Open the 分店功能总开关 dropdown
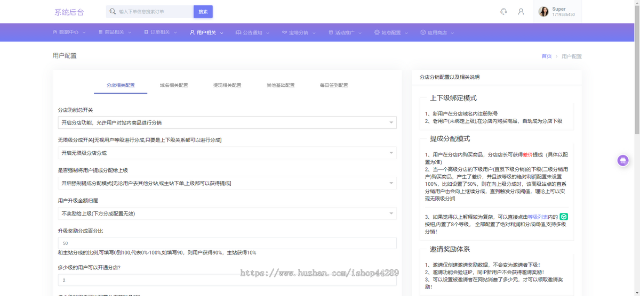The width and height of the screenshot is (640, 296). pos(227,122)
